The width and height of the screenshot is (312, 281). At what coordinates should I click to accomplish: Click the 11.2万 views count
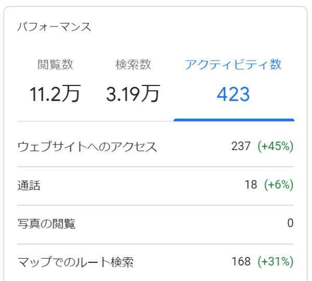point(55,94)
